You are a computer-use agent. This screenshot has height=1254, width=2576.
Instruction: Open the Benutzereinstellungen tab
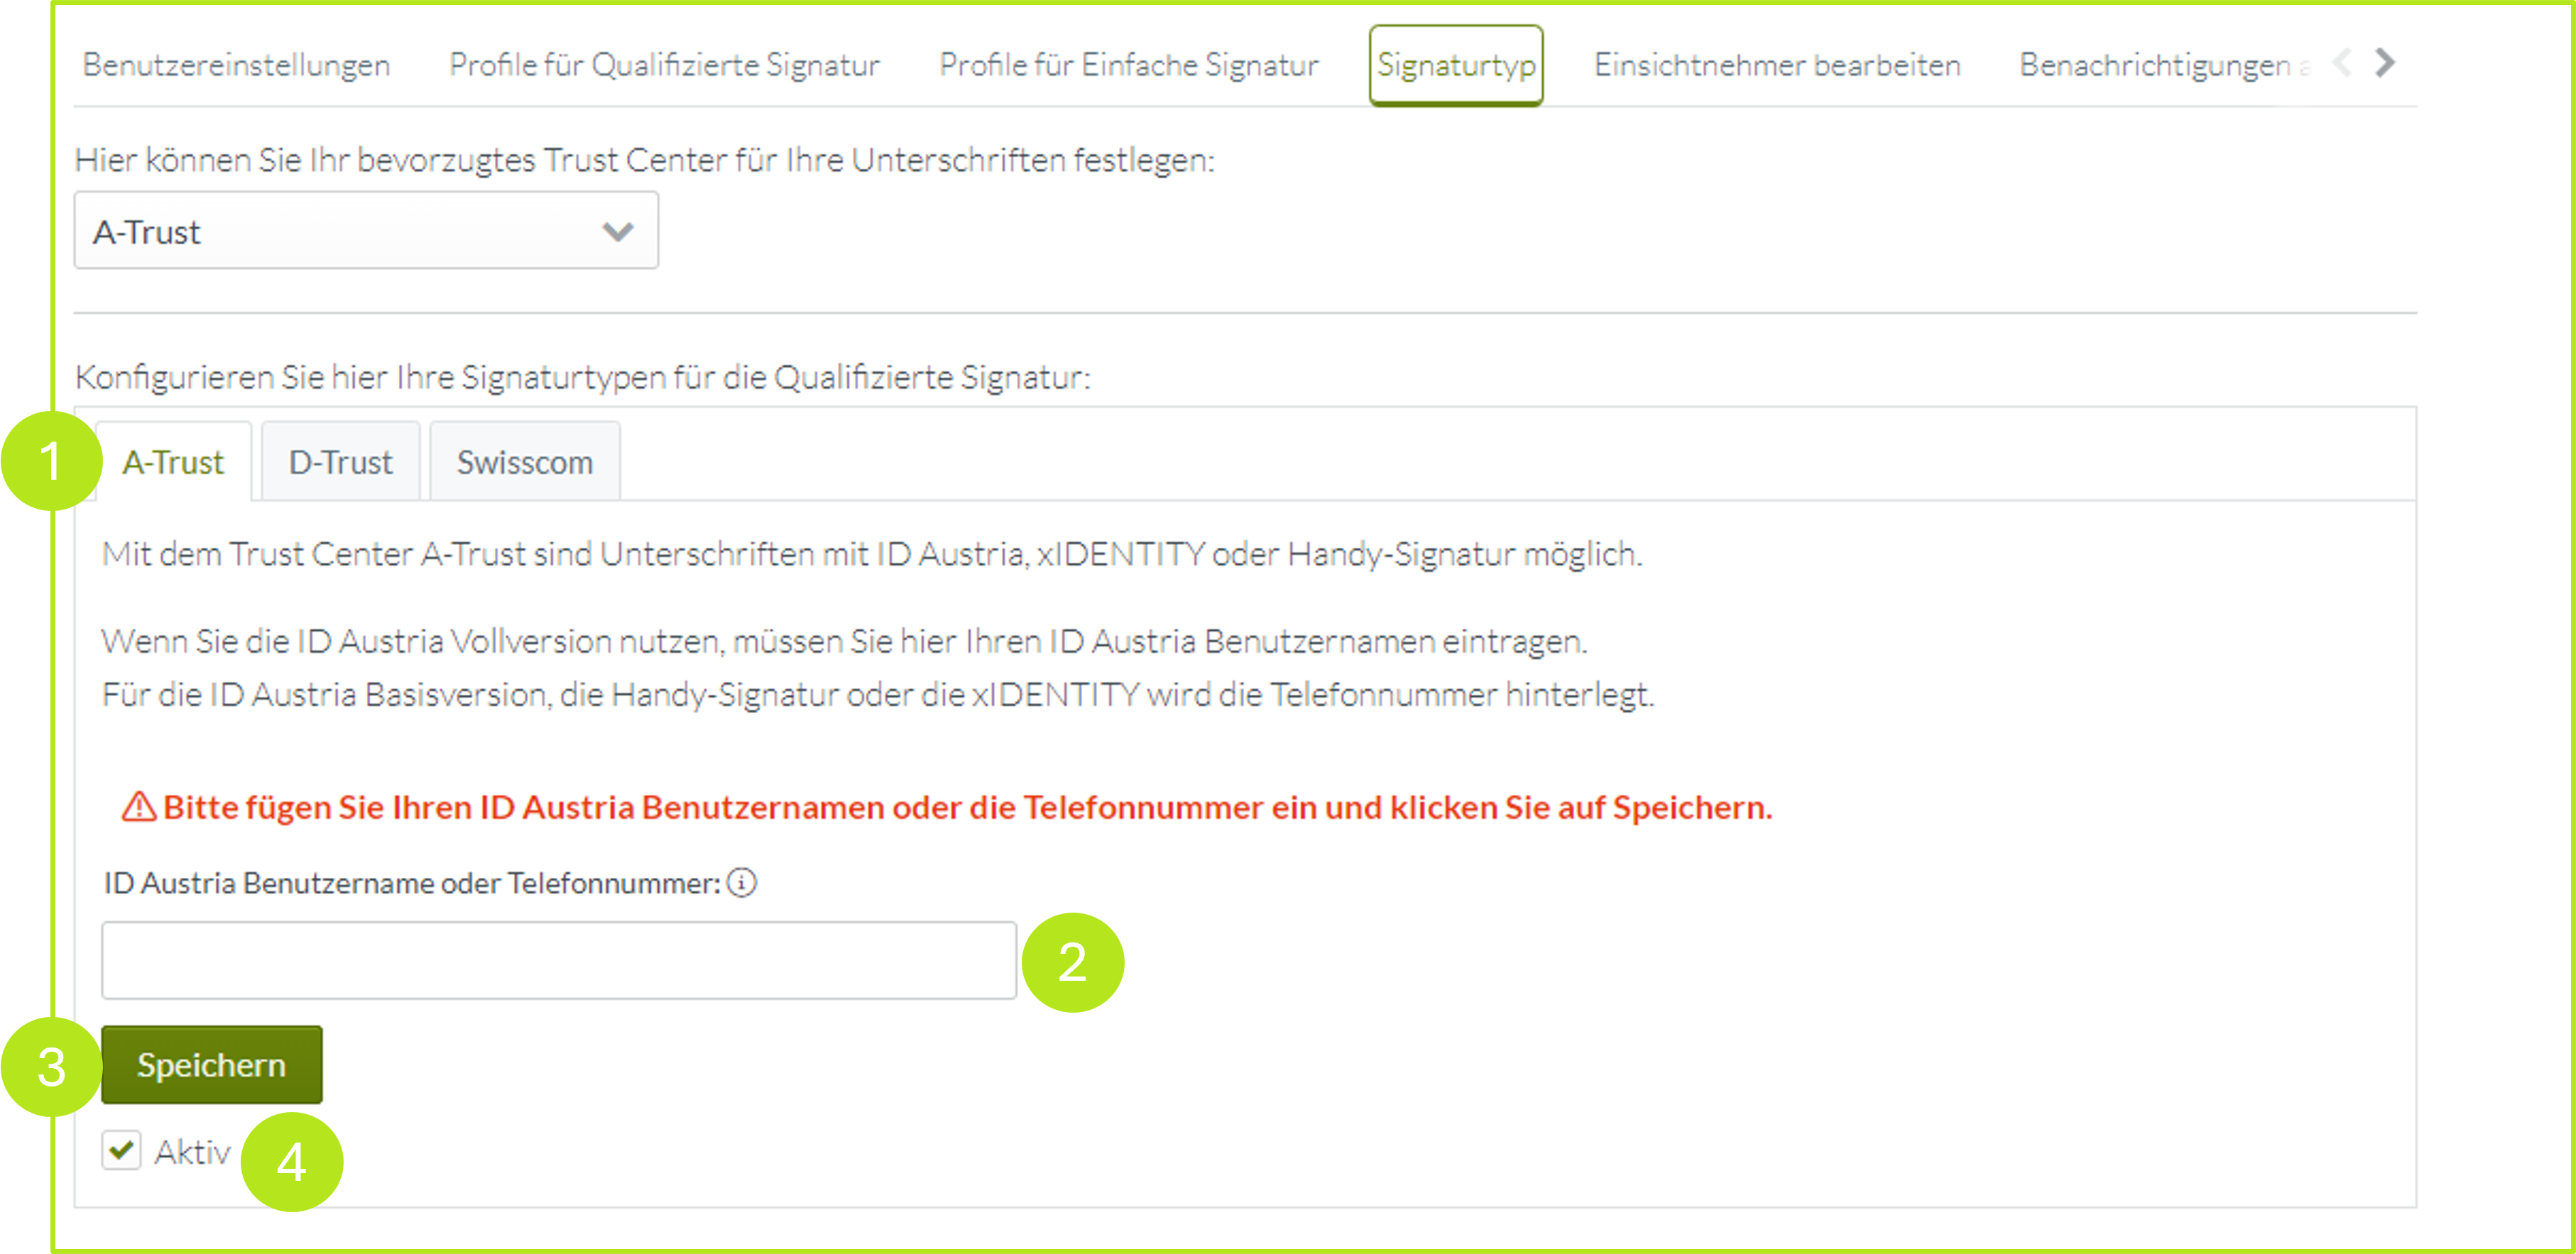coord(236,65)
